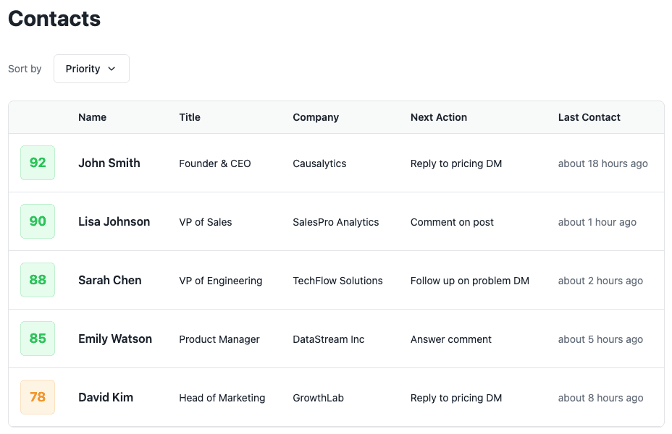This screenshot has width=672, height=434.
Task: Open Emily Watson's contact entry
Action: 115,339
